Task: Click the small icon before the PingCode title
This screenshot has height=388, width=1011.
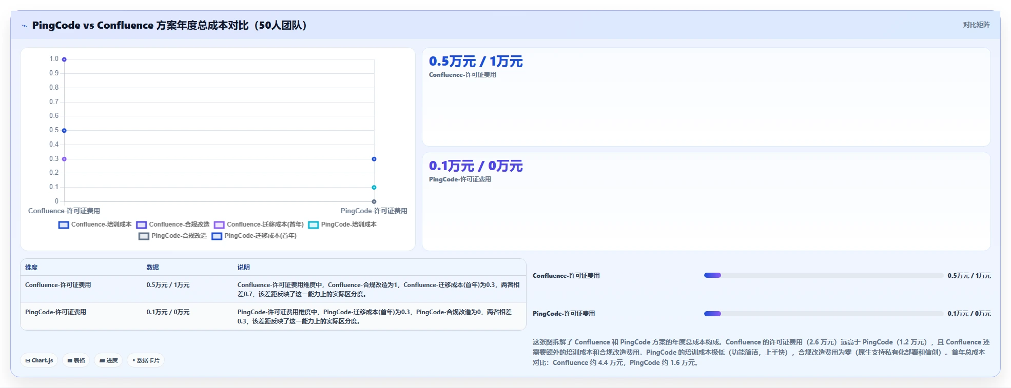Action: pos(24,26)
